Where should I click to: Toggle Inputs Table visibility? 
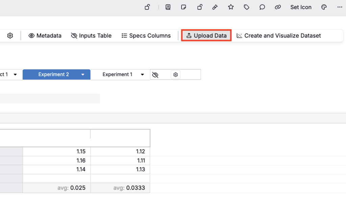(91, 35)
